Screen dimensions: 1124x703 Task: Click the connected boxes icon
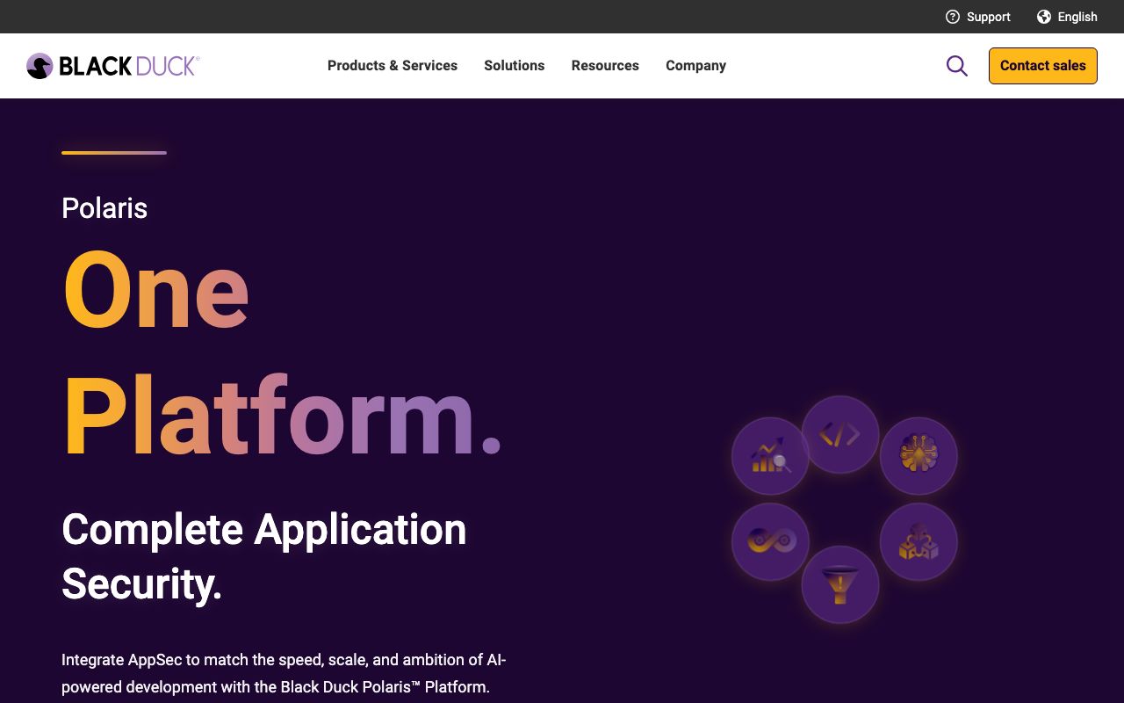[x=919, y=541]
